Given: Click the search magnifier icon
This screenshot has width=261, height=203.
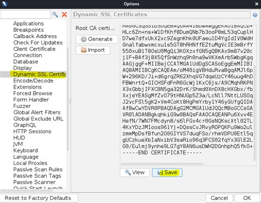Looking at the screenshot, I should point(55,14).
